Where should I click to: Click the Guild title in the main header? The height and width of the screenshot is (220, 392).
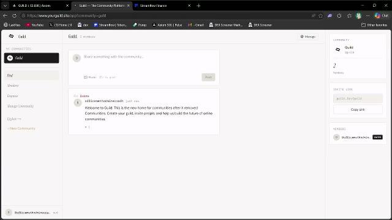click(72, 37)
